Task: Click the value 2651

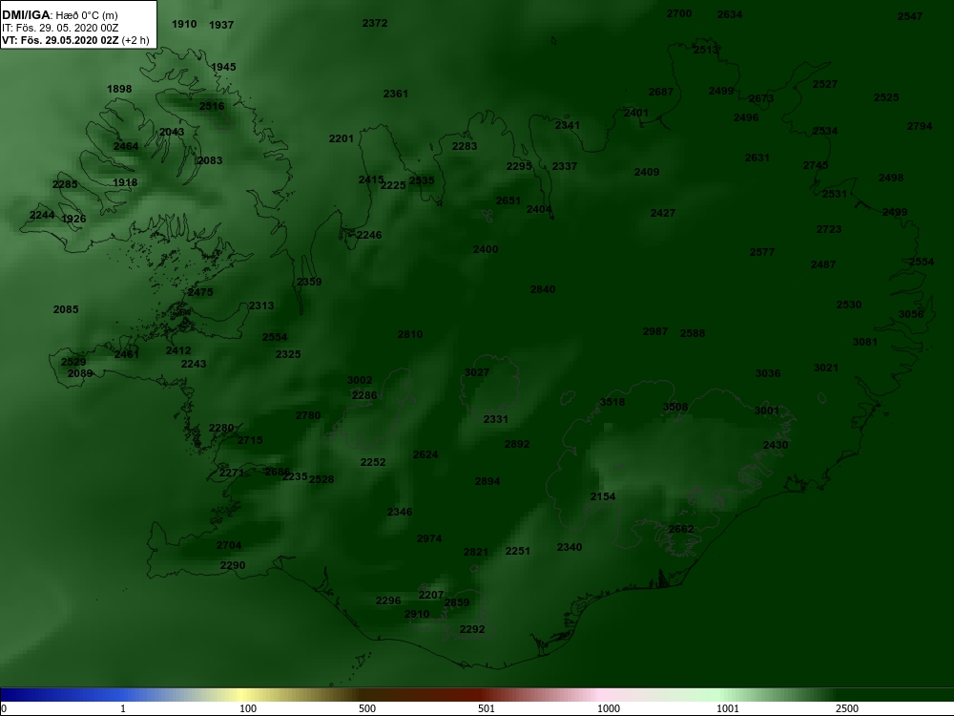Action: [x=508, y=200]
